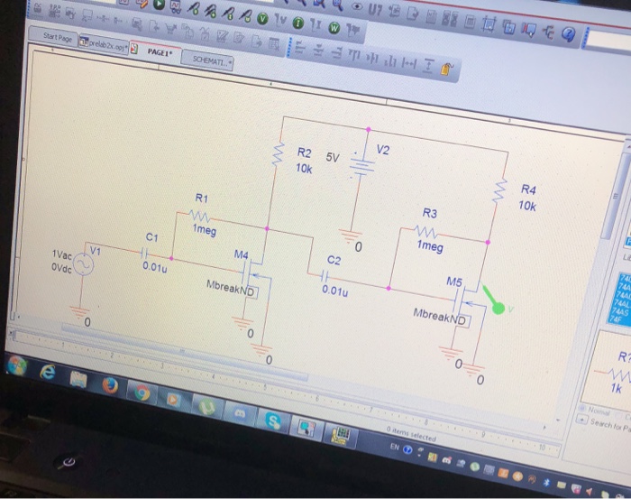Enable the green V bias voltage display

262,18
